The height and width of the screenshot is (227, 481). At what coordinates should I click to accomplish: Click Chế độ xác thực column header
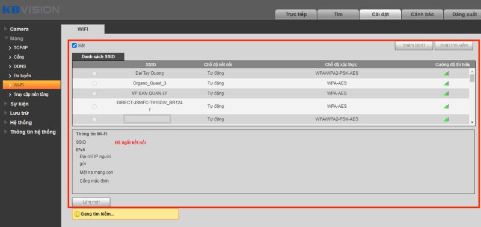click(x=341, y=65)
